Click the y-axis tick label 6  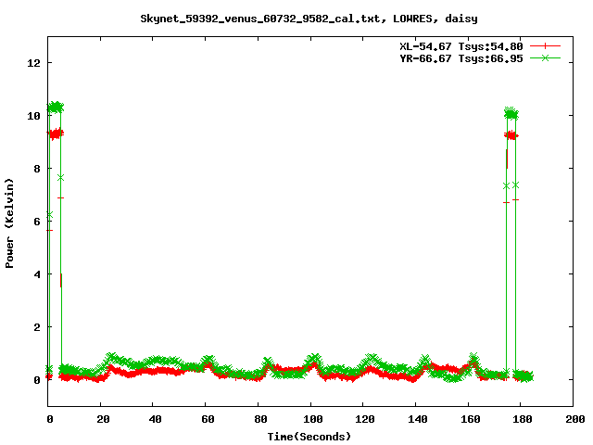click(x=37, y=222)
